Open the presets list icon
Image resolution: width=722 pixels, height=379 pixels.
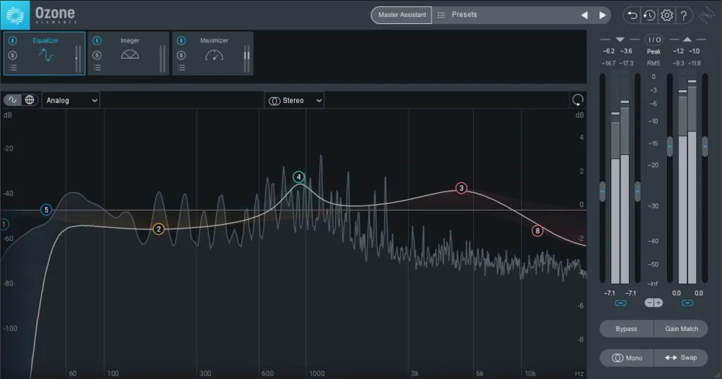coord(441,15)
